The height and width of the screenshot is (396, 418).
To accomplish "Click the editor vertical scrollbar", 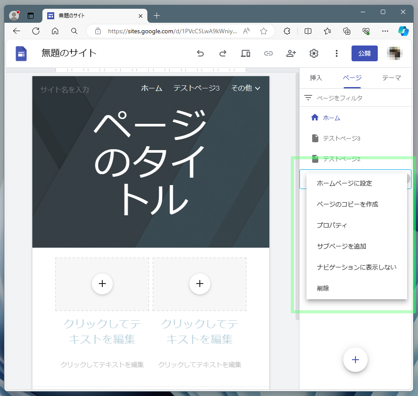I will 297,196.
